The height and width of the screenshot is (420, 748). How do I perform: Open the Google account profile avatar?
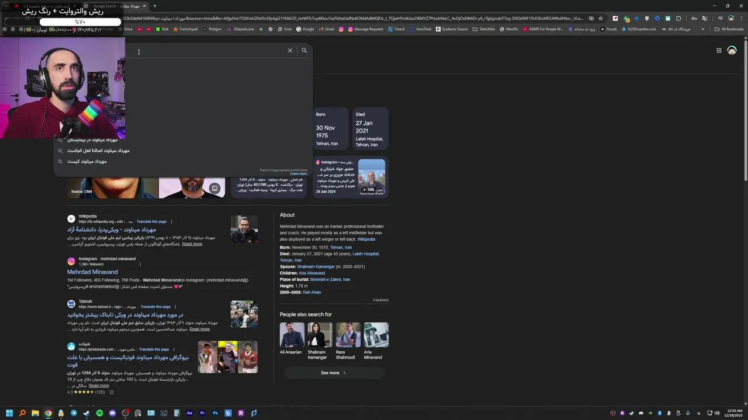point(732,51)
